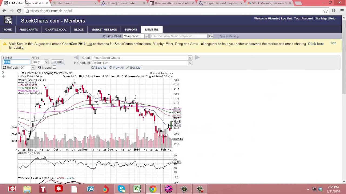The image size is (346, 194).
Task: Open the HOME navigation item
Action: 8,30
